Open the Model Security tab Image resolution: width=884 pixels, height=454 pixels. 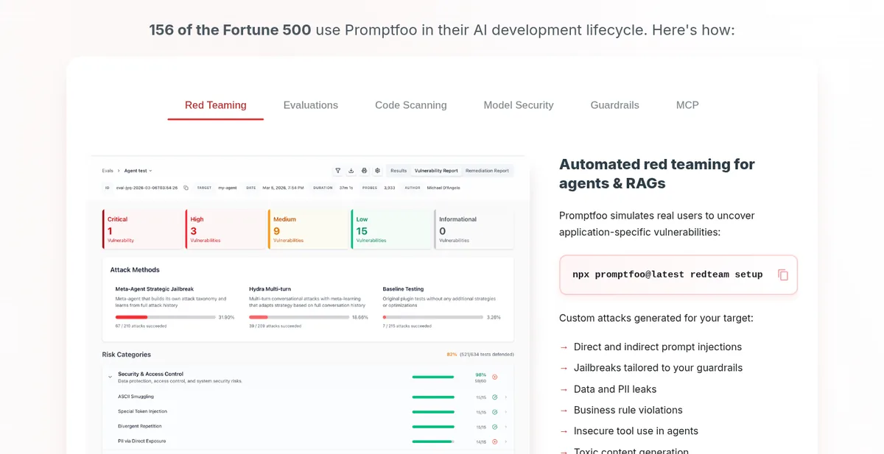(x=518, y=105)
